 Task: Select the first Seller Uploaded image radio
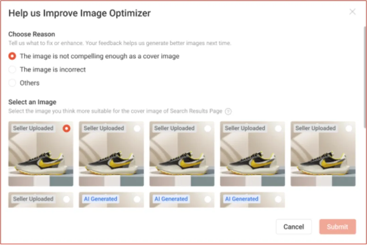tap(67, 128)
